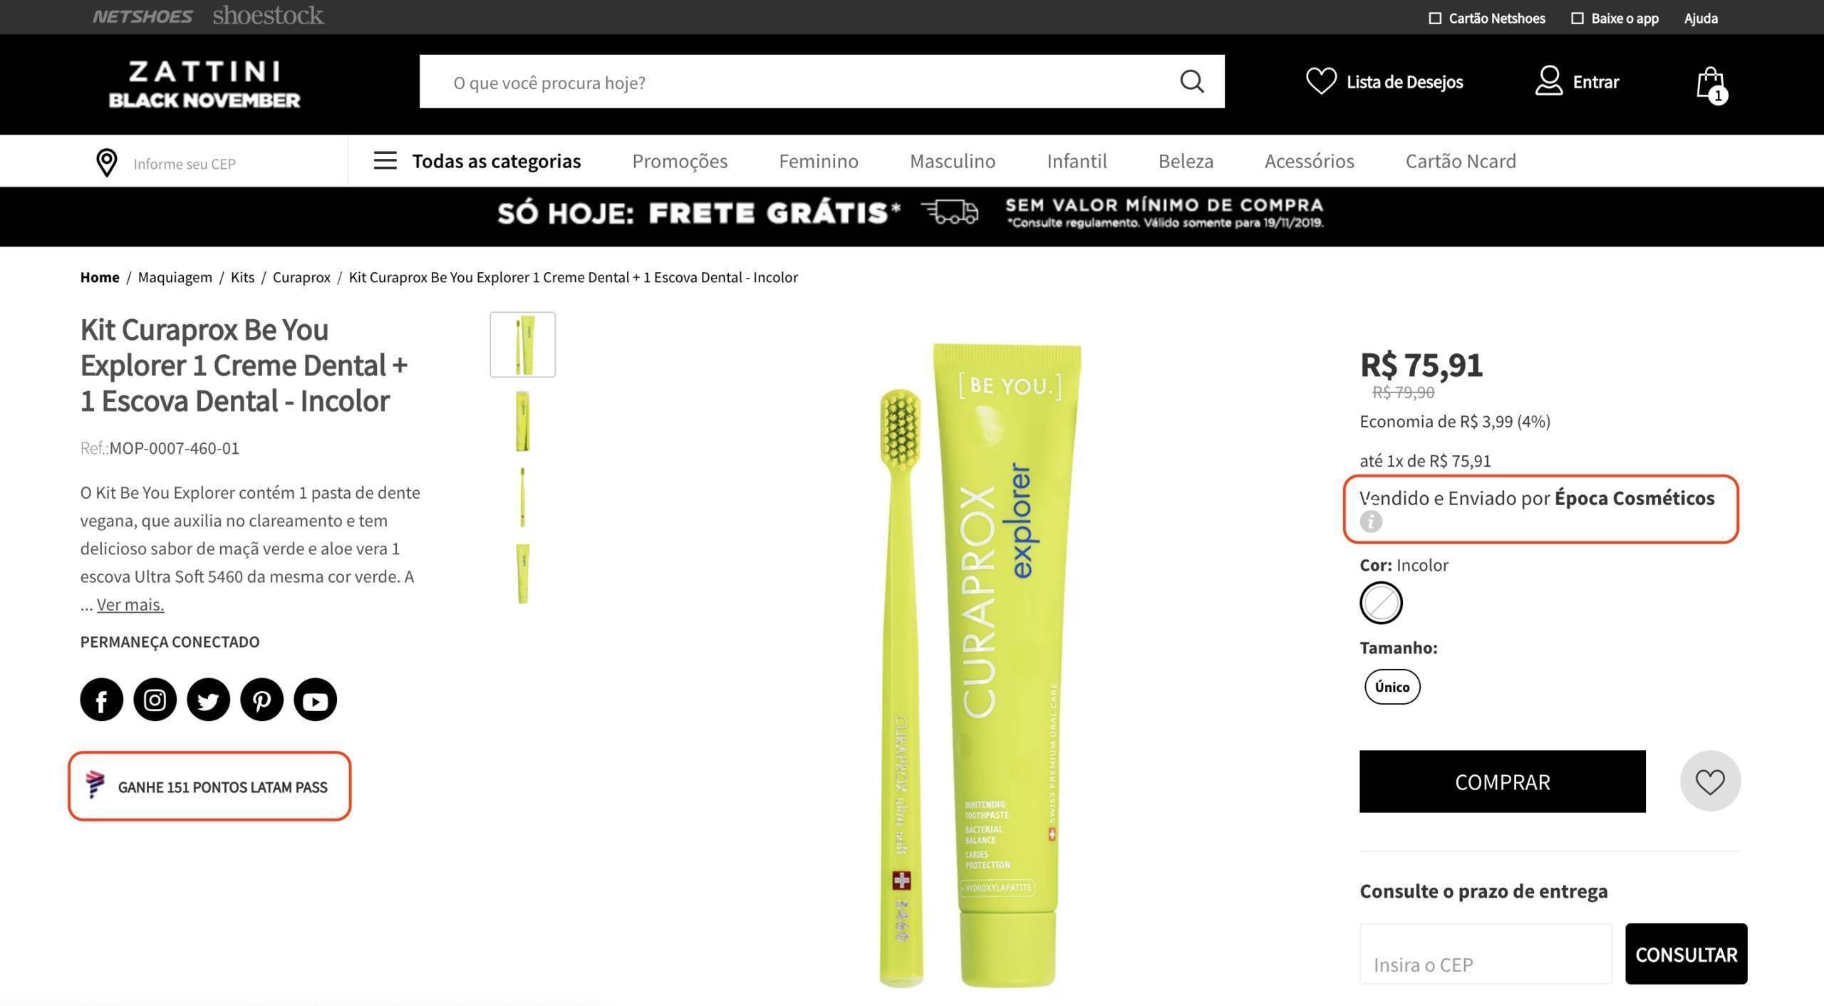Viewport: 1824px width, 1006px height.
Task: Open the Beleza menu category
Action: coord(1186,161)
